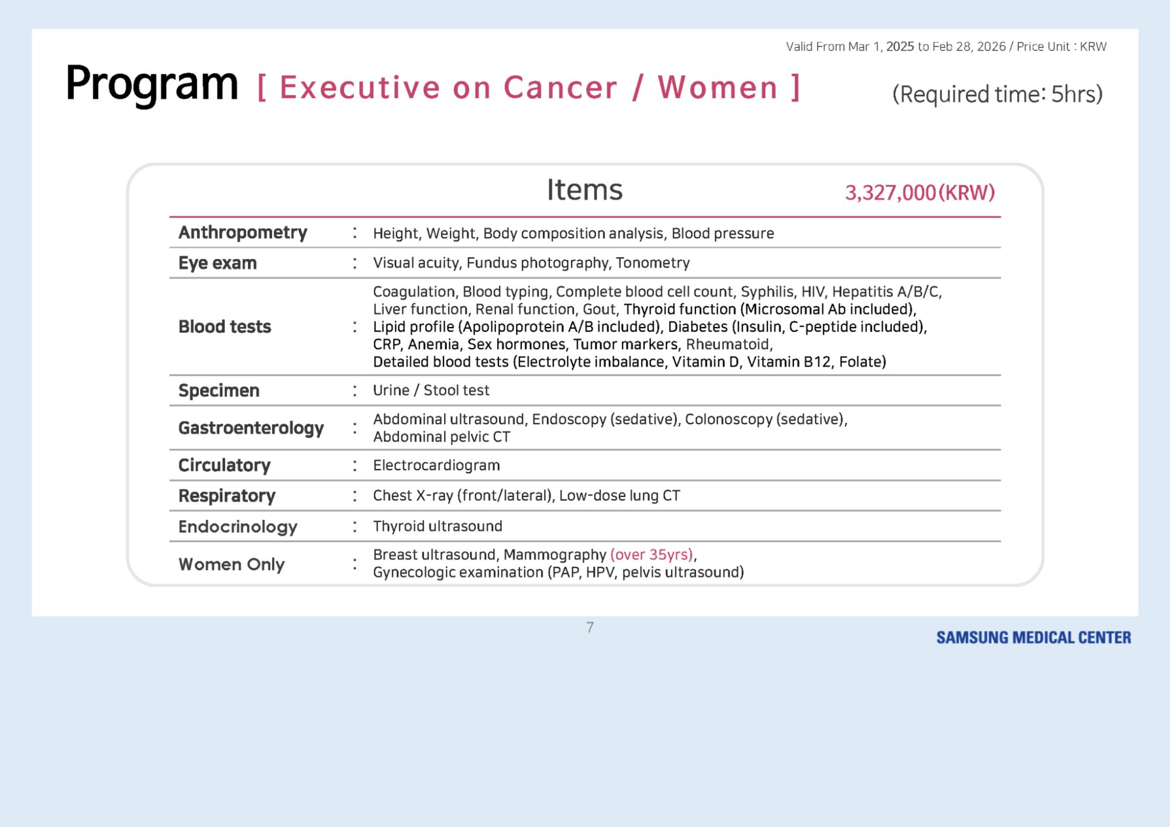Click the Samsung Medical Center logo
Screen dimensions: 1170x827
point(1033,638)
